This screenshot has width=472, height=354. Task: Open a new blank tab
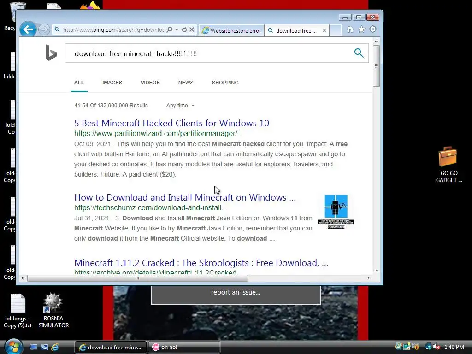pos(336,30)
